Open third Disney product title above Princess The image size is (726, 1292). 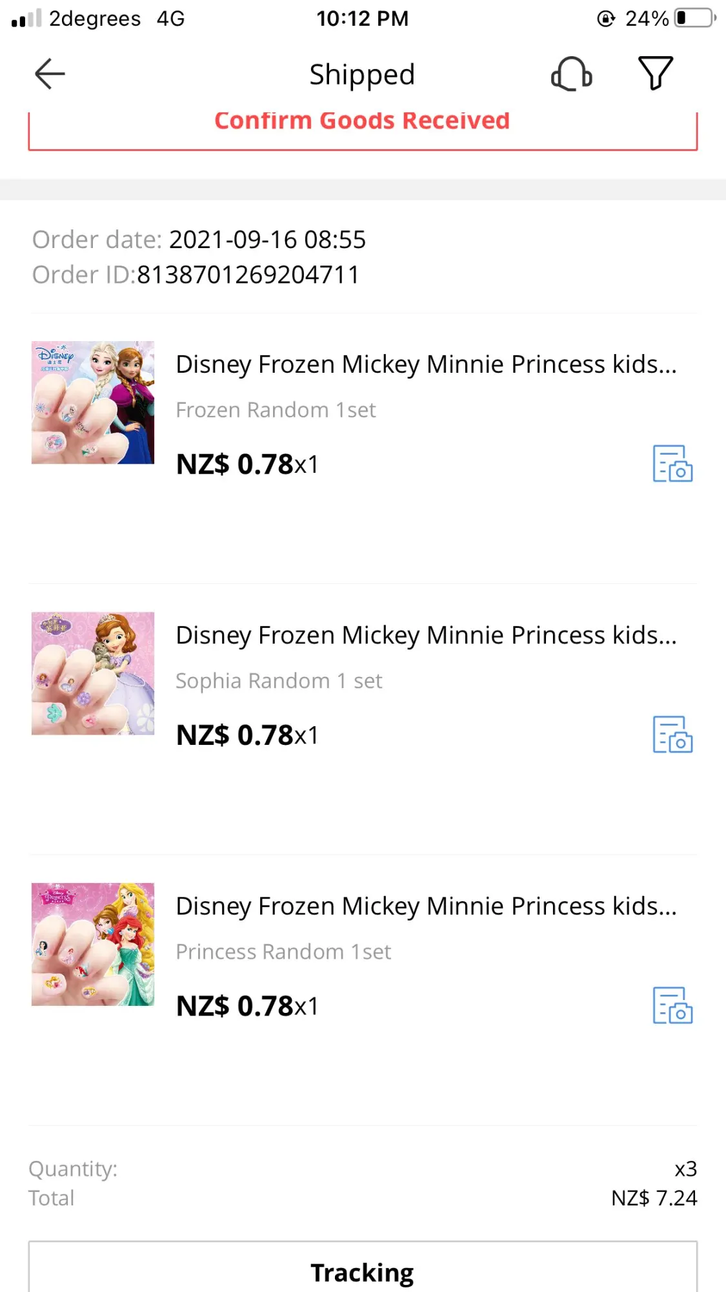426,906
